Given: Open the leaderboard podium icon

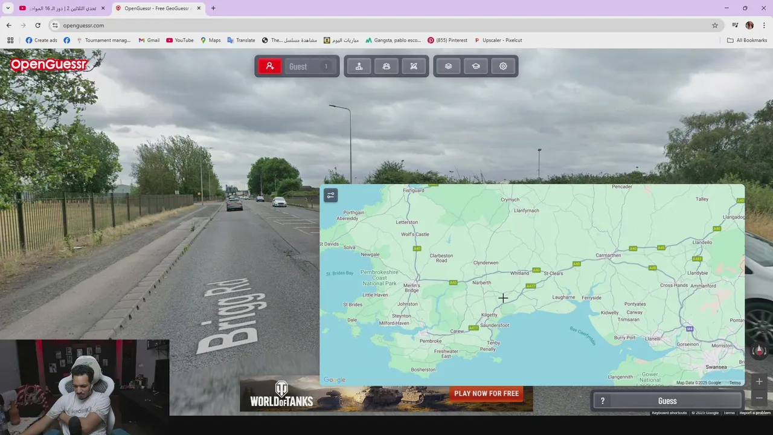Looking at the screenshot, I should tap(359, 66).
